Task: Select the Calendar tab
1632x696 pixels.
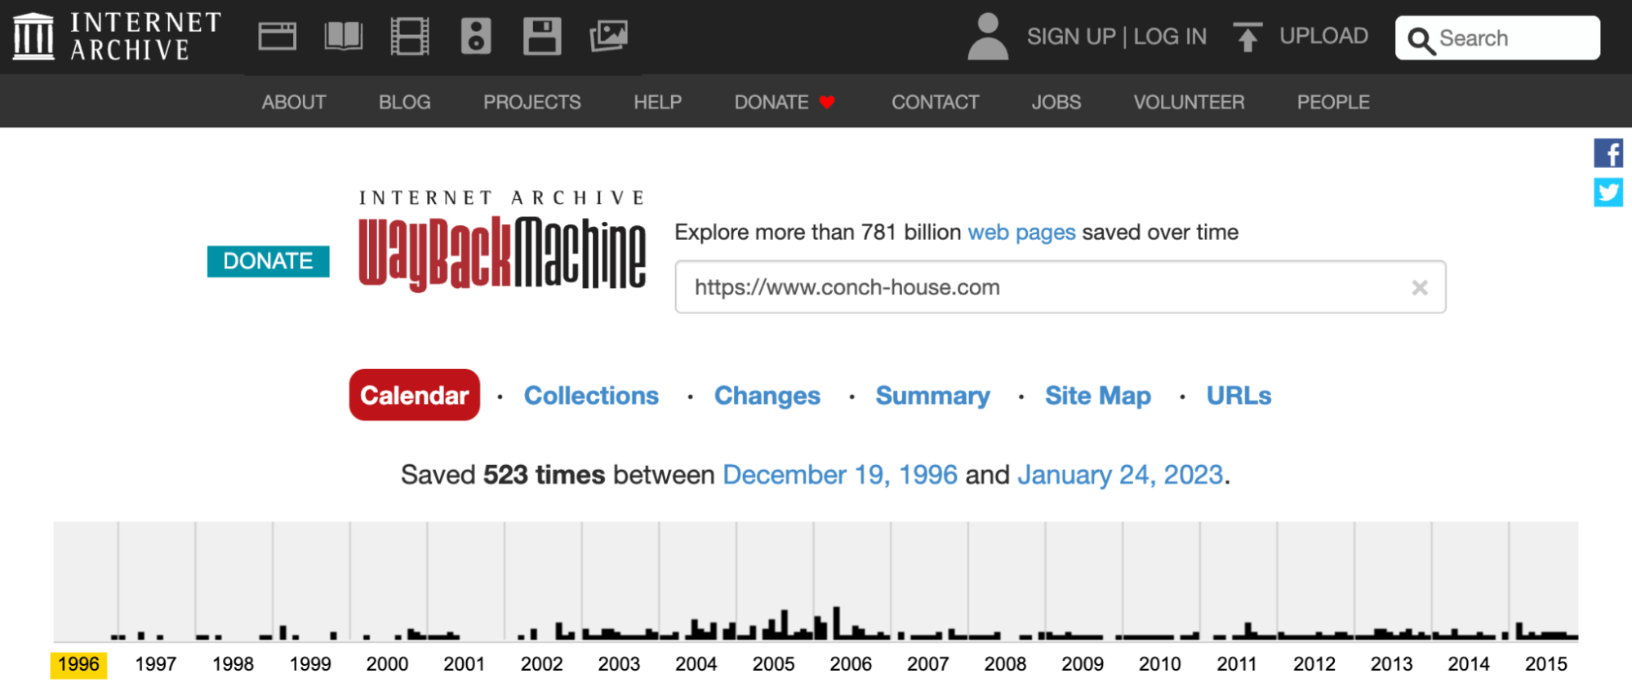Action: (415, 395)
